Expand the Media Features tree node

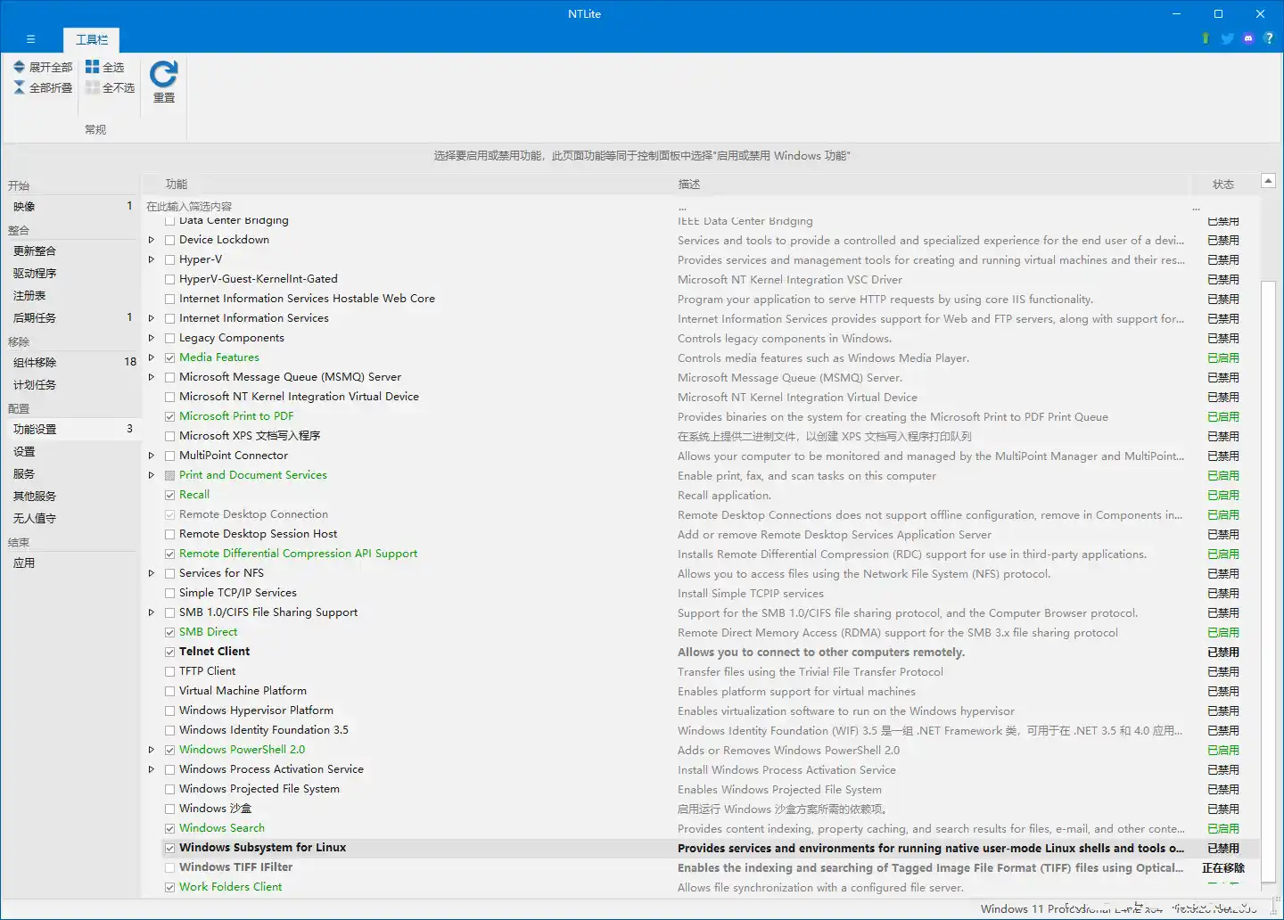click(152, 357)
